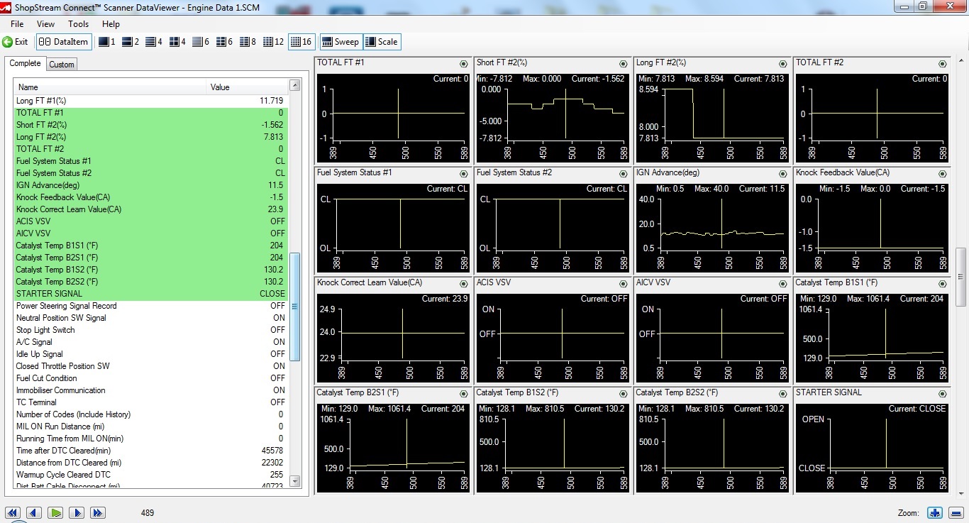Zoom in with the plus button
The width and height of the screenshot is (969, 523).
[935, 512]
